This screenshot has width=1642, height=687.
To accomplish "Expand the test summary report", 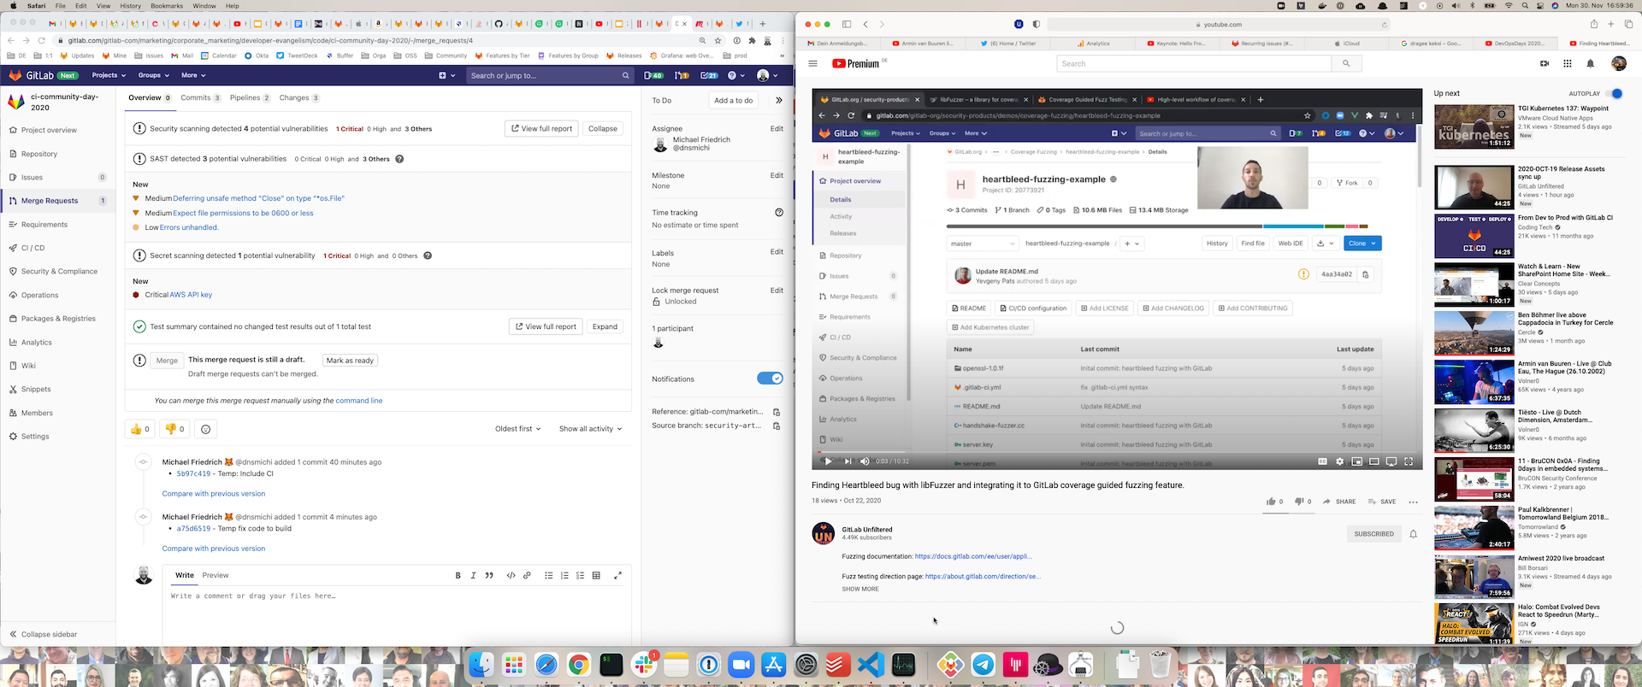I will (605, 326).
